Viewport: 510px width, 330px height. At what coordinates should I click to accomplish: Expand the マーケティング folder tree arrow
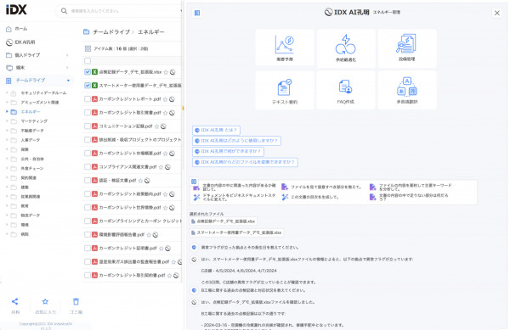point(7,121)
